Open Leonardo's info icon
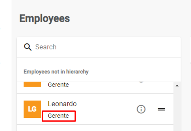 (141, 109)
